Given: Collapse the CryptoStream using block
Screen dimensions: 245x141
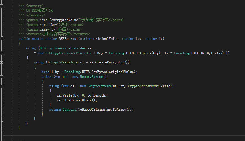Looking at the screenshot, I should (x=1, y=86).
